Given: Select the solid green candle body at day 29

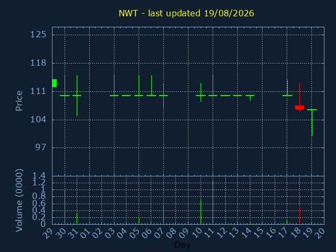Looking at the screenshot, I should pyautogui.click(x=55, y=83).
